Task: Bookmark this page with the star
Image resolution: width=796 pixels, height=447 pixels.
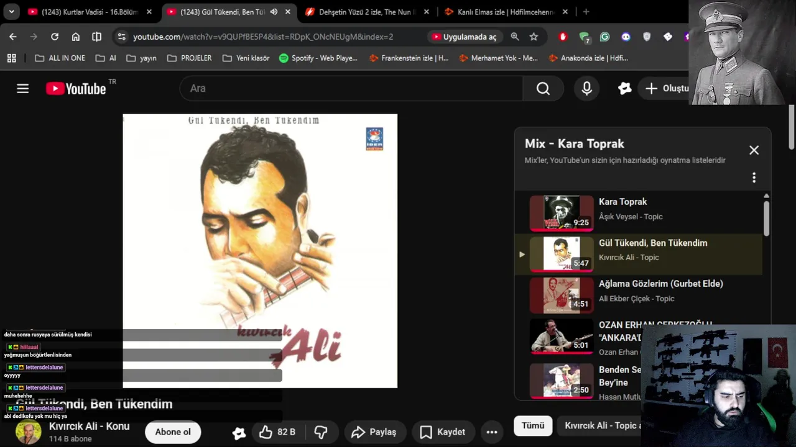Action: pyautogui.click(x=534, y=37)
